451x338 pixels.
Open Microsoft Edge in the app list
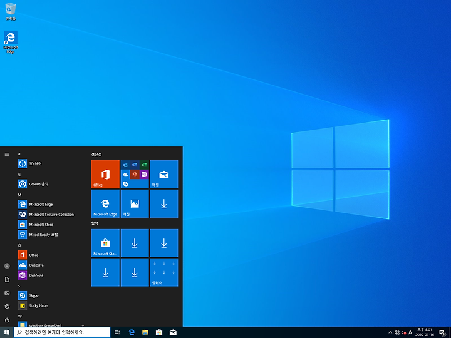click(50, 204)
